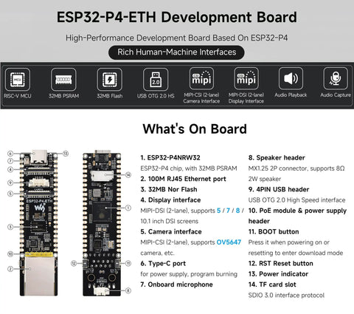Click the 2W speaker text
Viewport: 354px width, 314px height.
click(x=265, y=179)
